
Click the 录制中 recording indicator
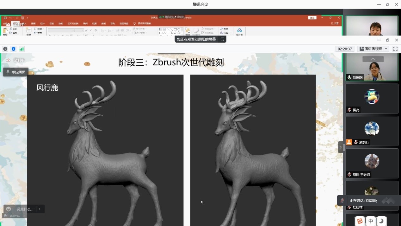point(15,60)
